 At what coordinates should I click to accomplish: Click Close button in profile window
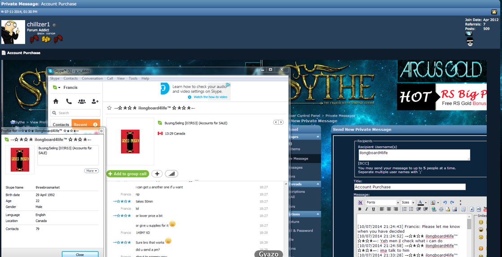pos(80,254)
